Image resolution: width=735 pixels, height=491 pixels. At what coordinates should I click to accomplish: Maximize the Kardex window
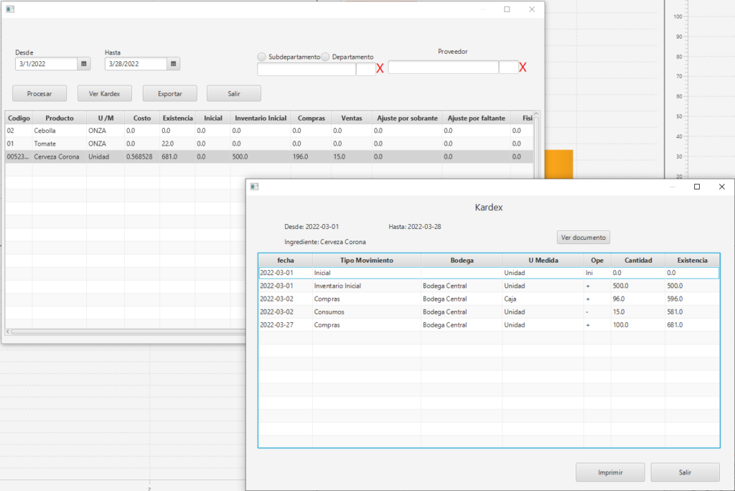pos(697,187)
